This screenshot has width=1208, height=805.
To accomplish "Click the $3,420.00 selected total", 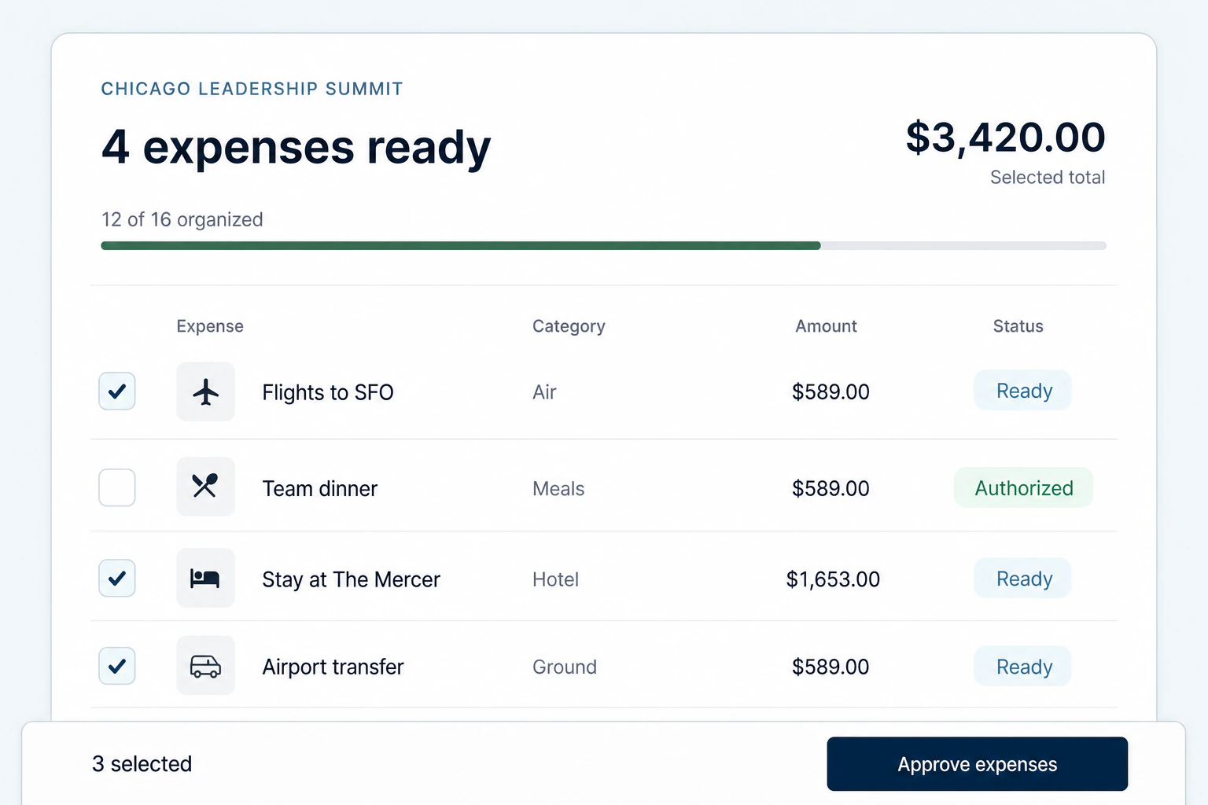I will (1006, 138).
